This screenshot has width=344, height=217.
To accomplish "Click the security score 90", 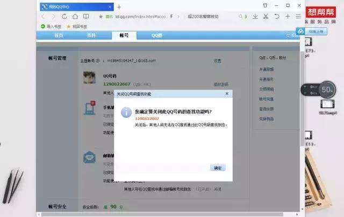I will tap(113, 206).
